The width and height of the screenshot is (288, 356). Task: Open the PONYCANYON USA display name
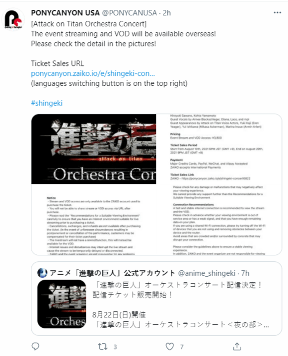pyautogui.click(x=65, y=13)
